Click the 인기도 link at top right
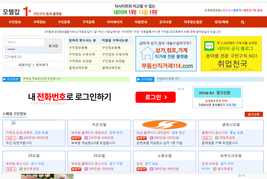The image size is (267, 179). tap(227, 10)
